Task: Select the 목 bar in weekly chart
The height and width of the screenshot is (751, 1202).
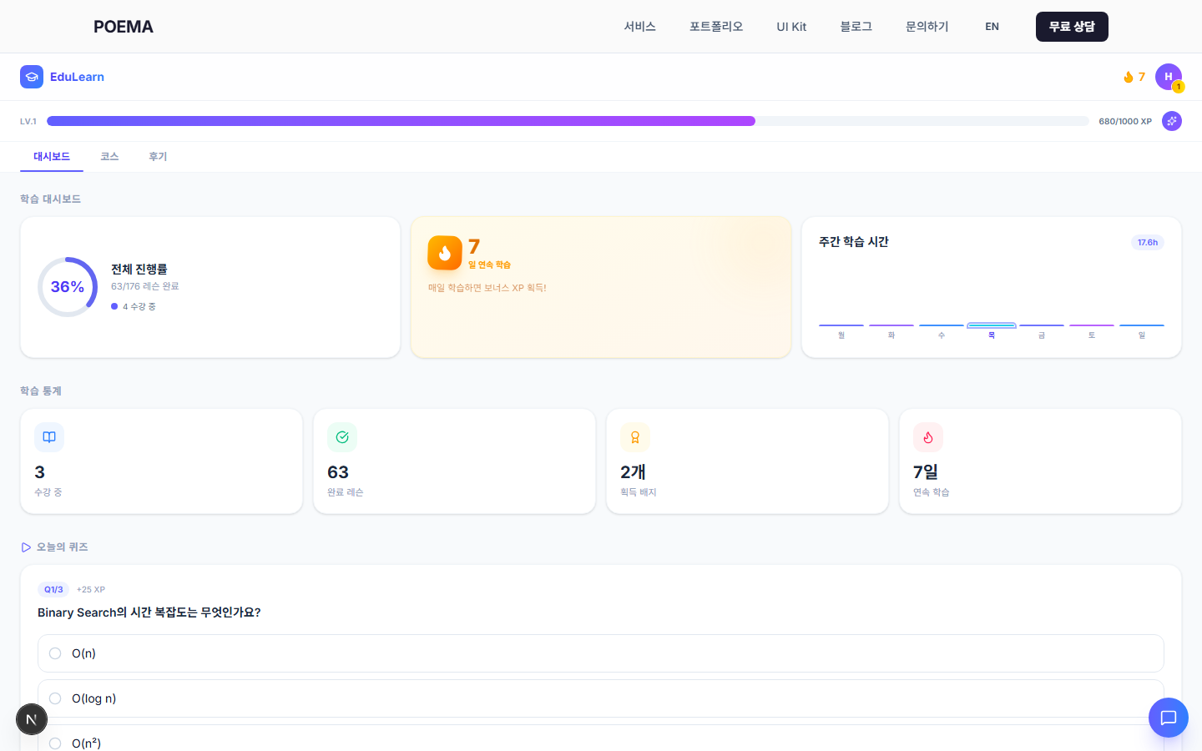Action: (992, 325)
